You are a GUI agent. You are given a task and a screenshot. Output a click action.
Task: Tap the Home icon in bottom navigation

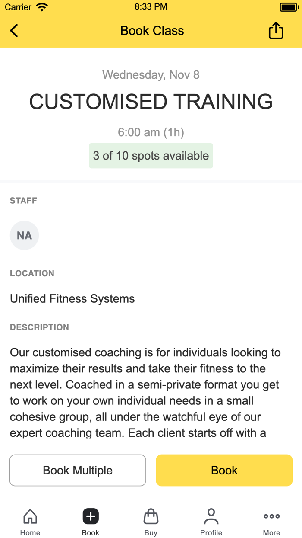pyautogui.click(x=30, y=516)
